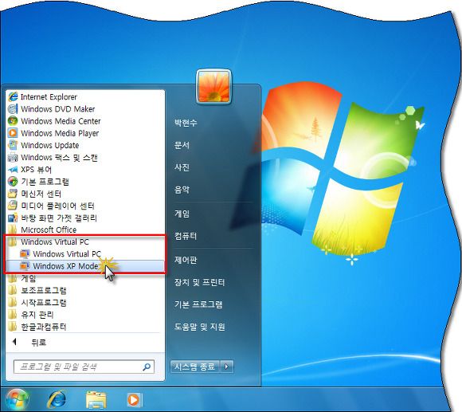
Task: Open Windows Update icon
Action: click(13, 145)
